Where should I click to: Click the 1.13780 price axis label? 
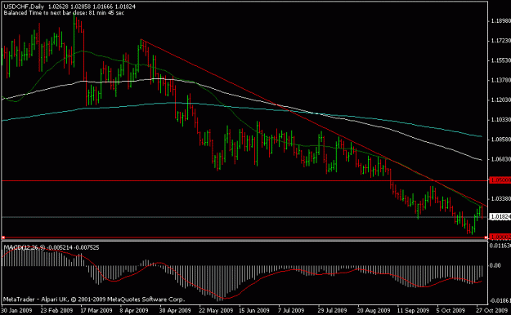500,80
